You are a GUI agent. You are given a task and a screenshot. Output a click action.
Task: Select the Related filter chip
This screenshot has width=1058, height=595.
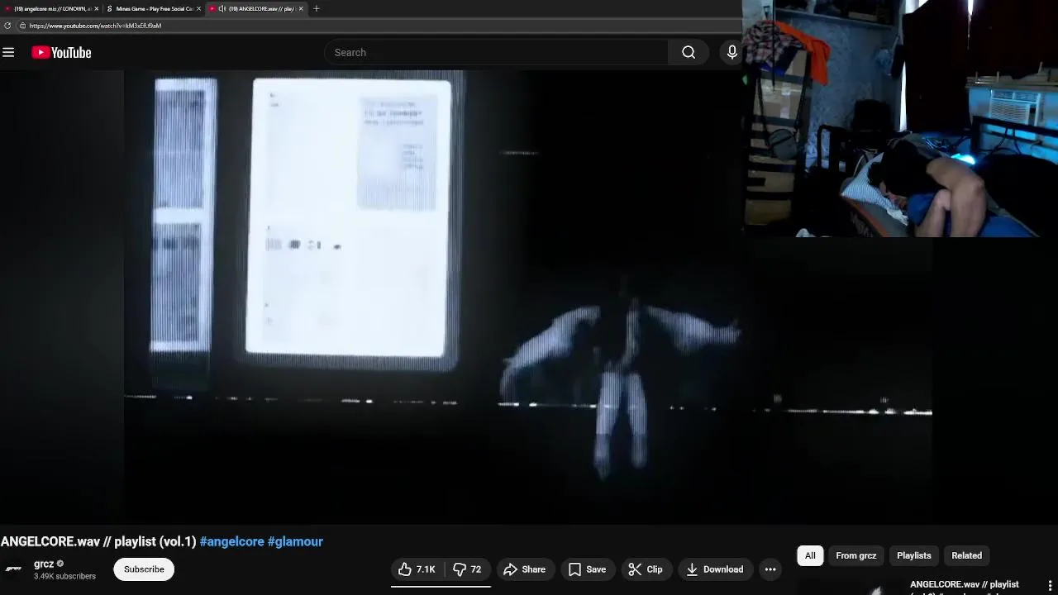pyautogui.click(x=966, y=555)
